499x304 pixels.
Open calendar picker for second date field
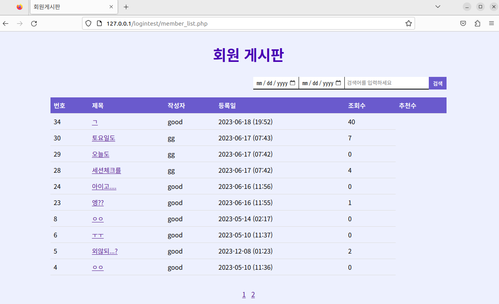coord(338,83)
